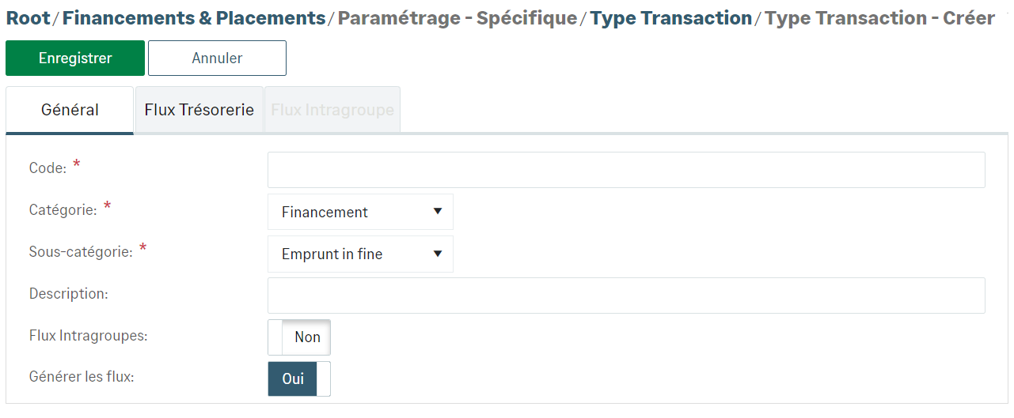Click the Code field label
The width and height of the screenshot is (1014, 418).
point(47,168)
